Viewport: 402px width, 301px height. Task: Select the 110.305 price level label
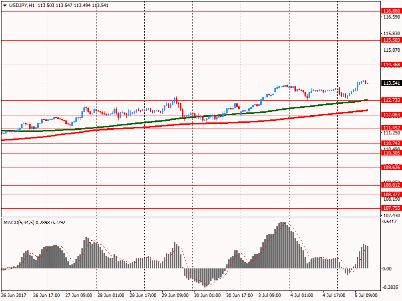391,153
